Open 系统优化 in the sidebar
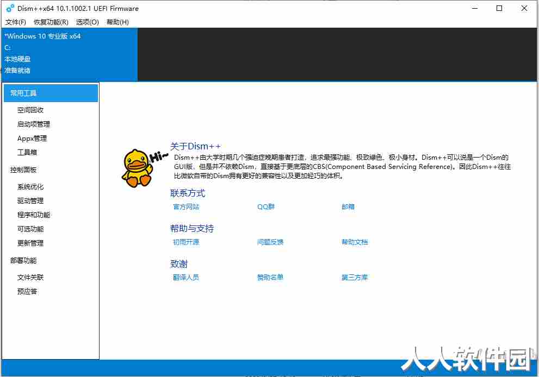 click(30, 187)
